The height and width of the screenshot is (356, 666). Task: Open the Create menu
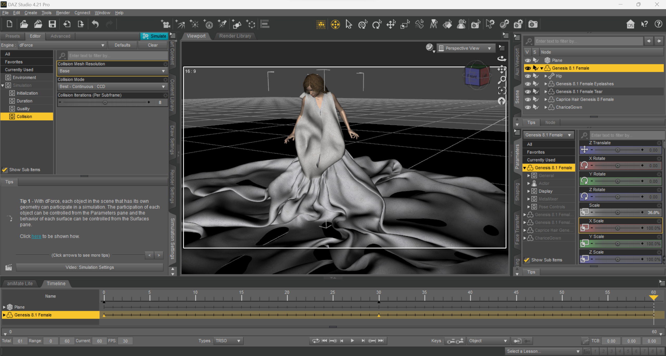coord(31,13)
